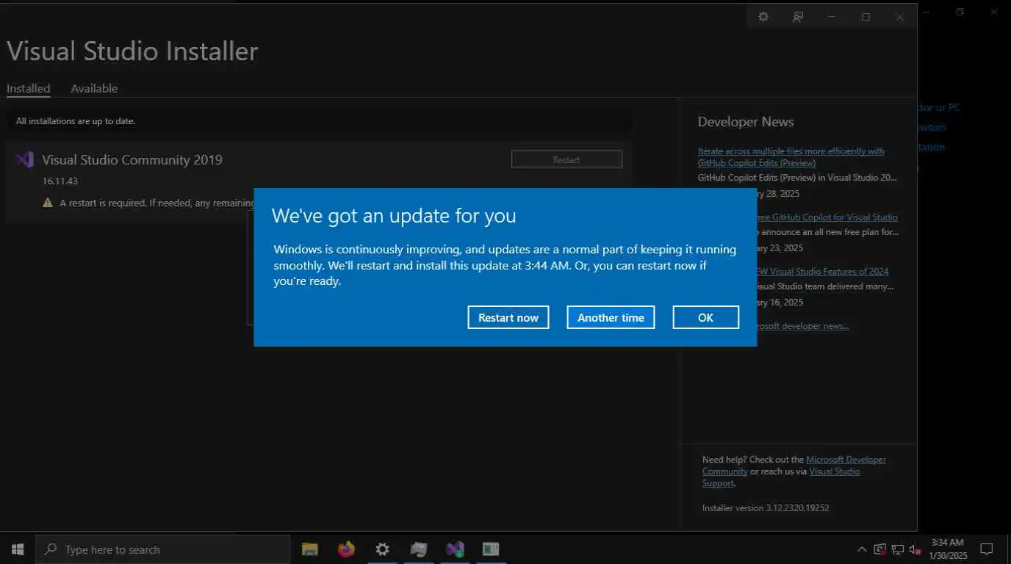The height and width of the screenshot is (564, 1011).
Task: Switch to the Available tab
Action: [94, 88]
